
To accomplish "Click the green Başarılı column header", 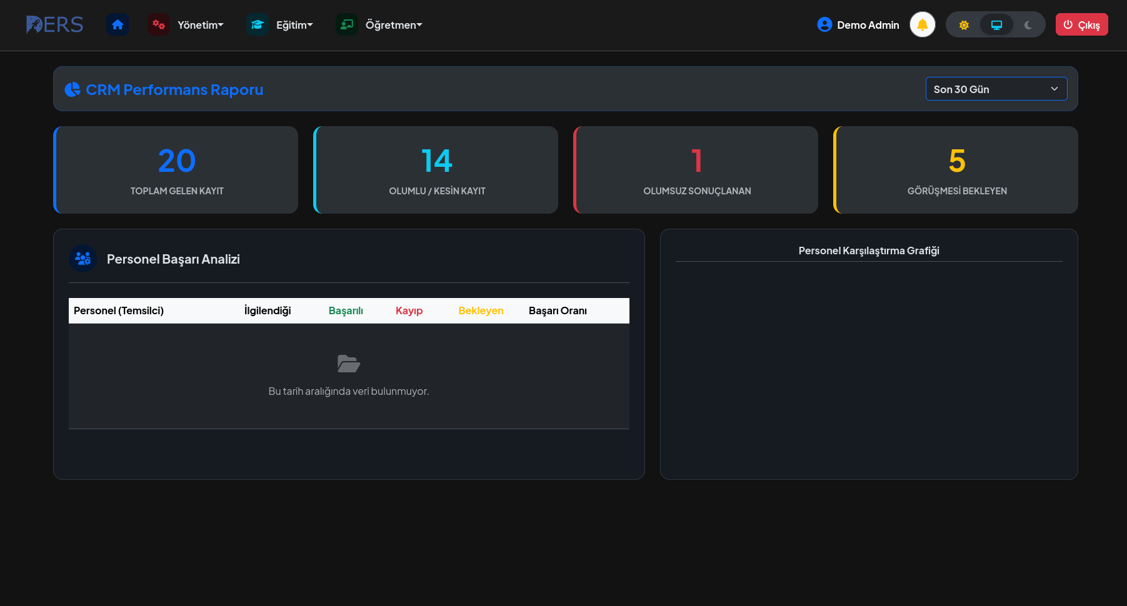I will tap(346, 310).
